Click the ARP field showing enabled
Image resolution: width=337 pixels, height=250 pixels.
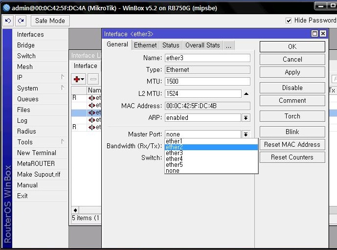(203, 117)
